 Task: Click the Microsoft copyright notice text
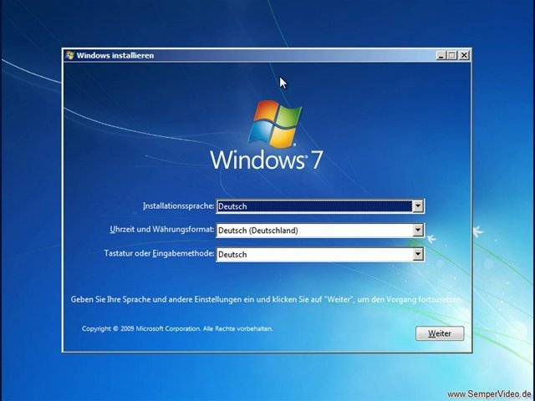coord(177,328)
